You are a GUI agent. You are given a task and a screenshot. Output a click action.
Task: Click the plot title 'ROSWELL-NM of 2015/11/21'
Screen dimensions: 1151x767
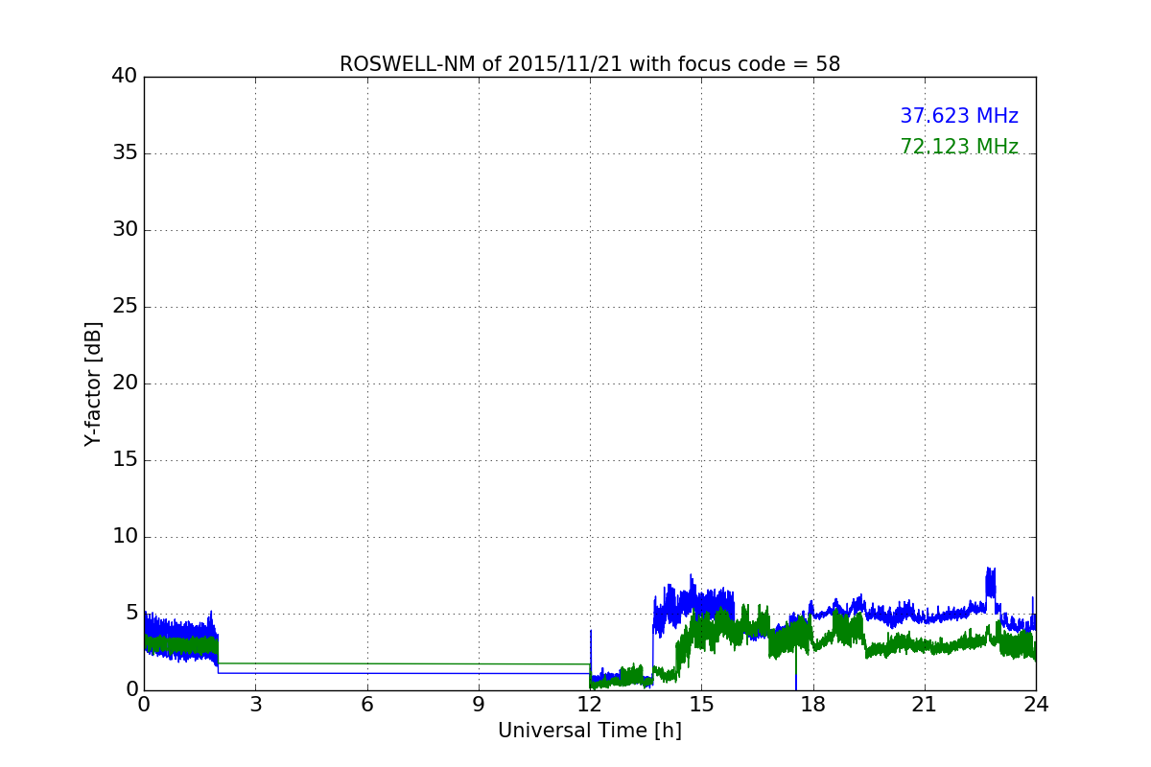(x=590, y=64)
